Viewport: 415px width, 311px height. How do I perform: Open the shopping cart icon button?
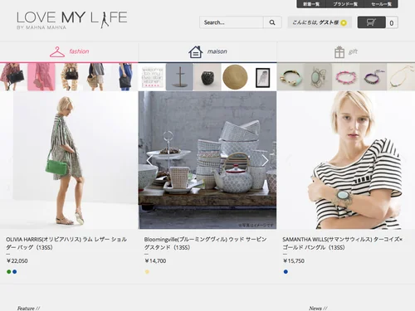371,22
